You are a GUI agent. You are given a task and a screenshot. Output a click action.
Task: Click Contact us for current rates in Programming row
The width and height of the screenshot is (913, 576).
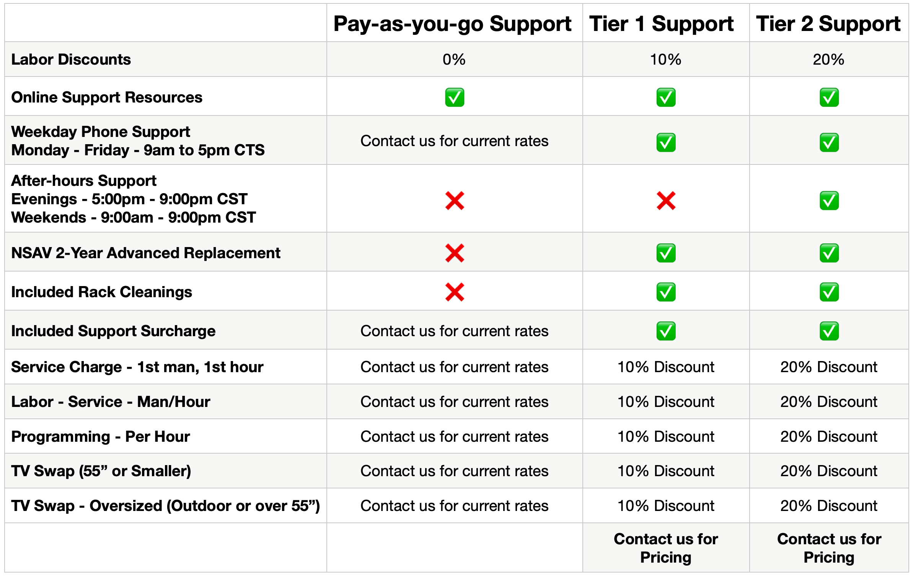[x=454, y=437]
